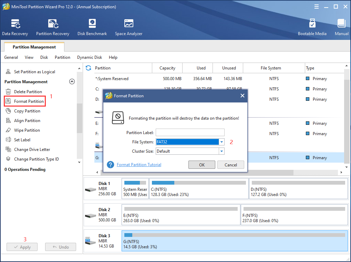Image resolution: width=351 pixels, height=262 pixels.
Task: Click partition list scroll left arrow
Action: [x=97, y=172]
